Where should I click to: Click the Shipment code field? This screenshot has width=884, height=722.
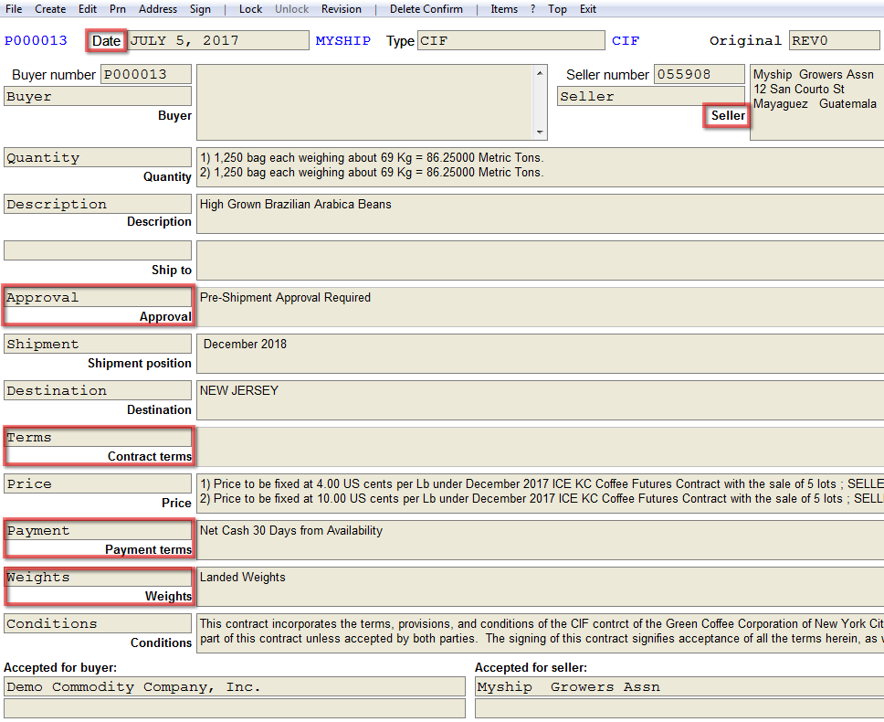click(x=98, y=344)
